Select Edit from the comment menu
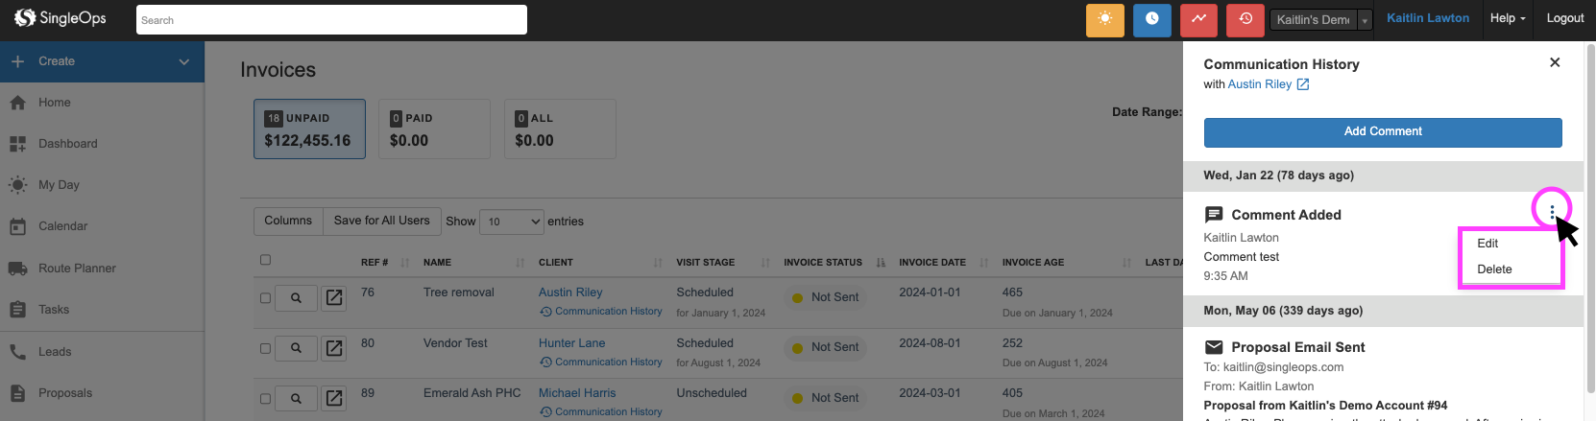Viewport: 1596px width, 421px height. [x=1487, y=244]
